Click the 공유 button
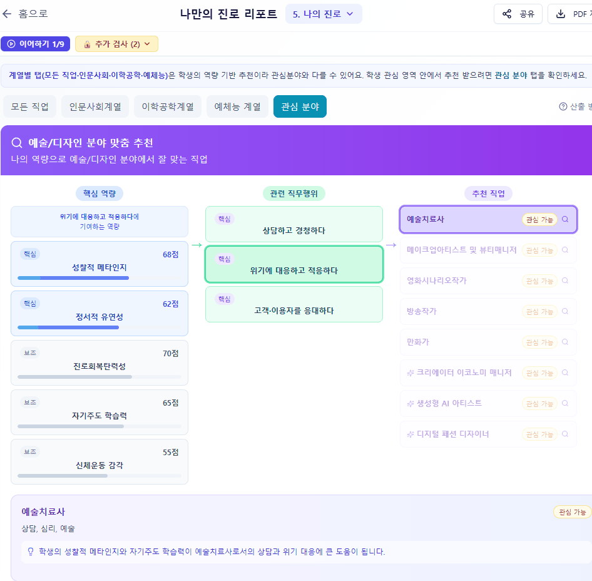 click(x=518, y=14)
